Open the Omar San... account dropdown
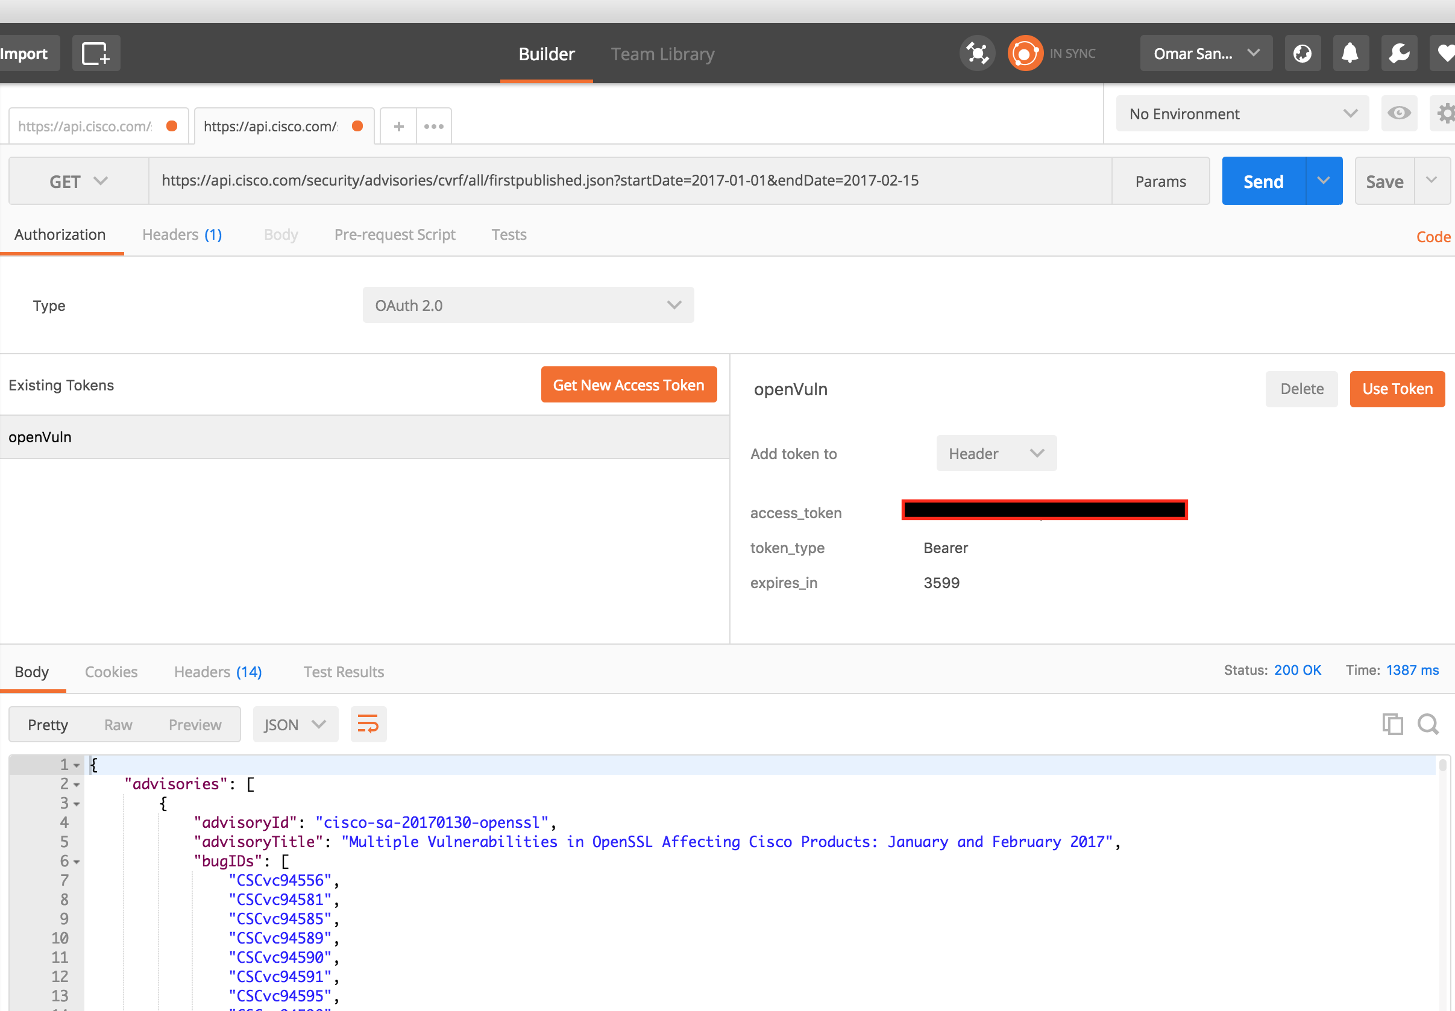Screen dimensions: 1455x1011 pos(1205,53)
